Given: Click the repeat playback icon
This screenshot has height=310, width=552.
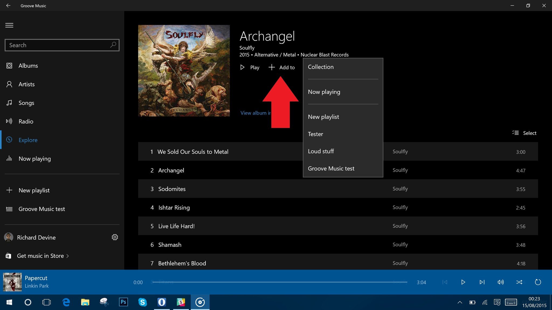Looking at the screenshot, I should [538, 282].
